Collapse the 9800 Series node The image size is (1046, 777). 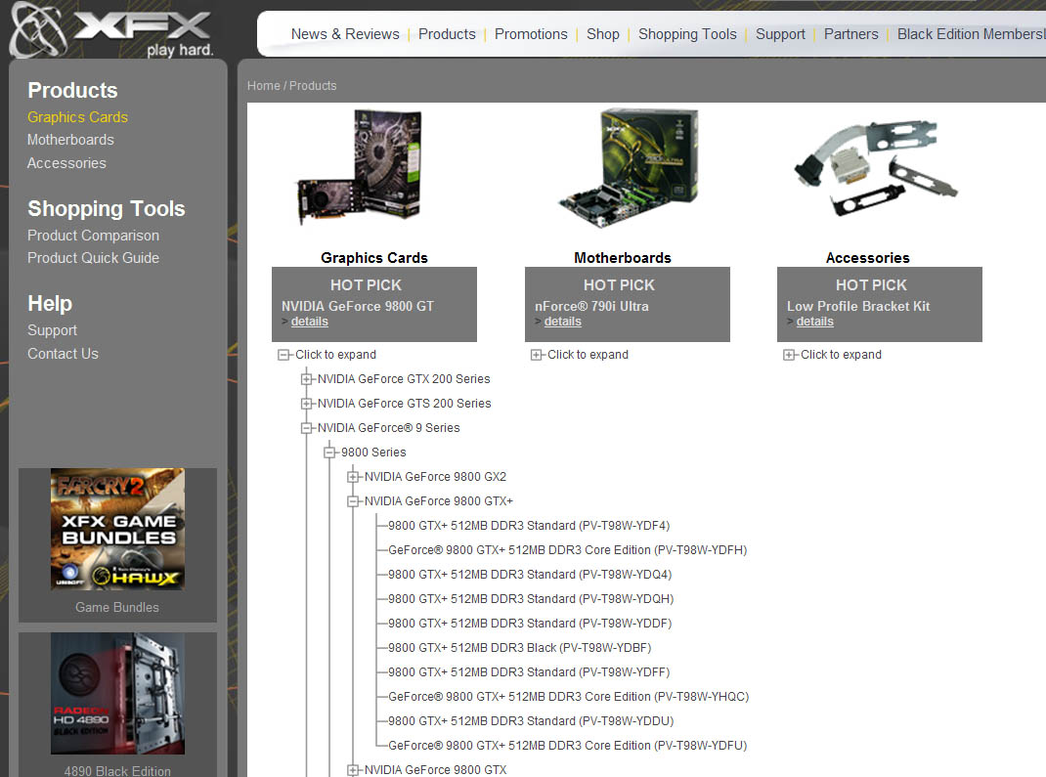click(329, 453)
